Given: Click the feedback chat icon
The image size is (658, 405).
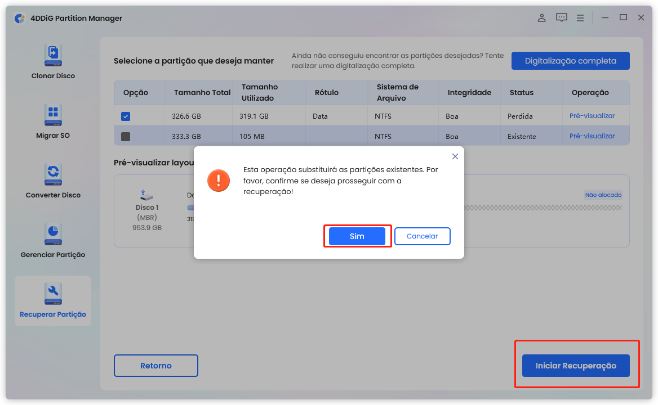Looking at the screenshot, I should tap(562, 18).
